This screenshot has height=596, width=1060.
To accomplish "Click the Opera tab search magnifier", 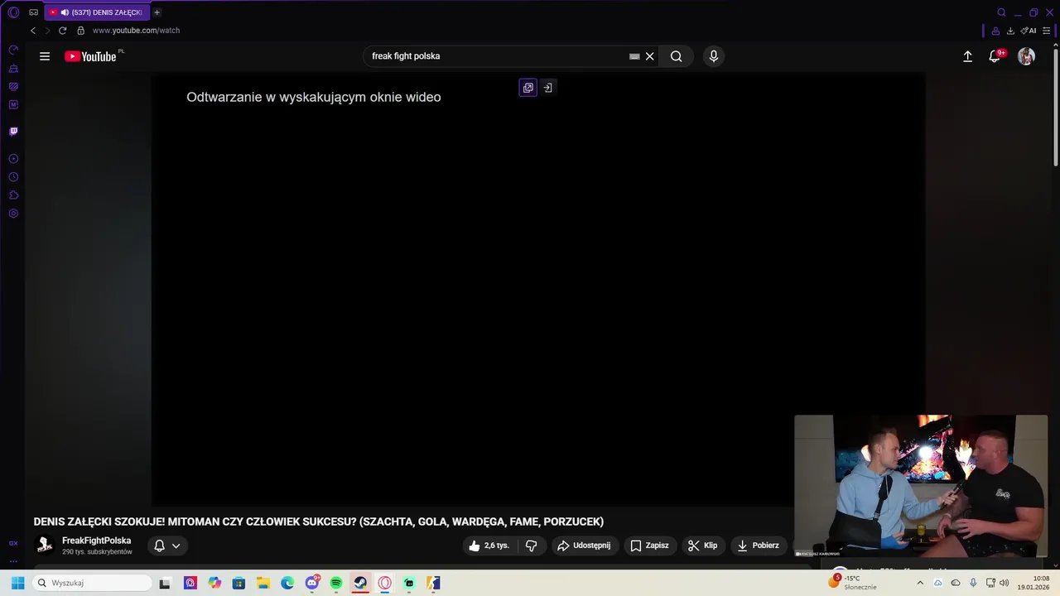I will [1001, 12].
